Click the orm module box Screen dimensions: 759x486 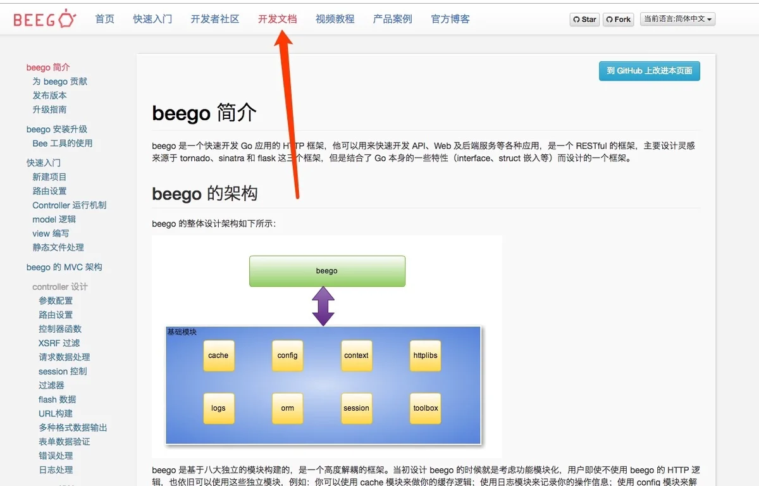coord(287,408)
